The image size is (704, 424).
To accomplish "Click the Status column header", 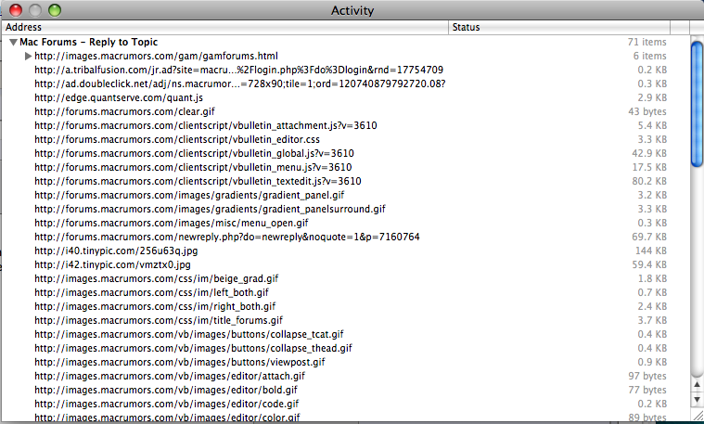I will coord(559,27).
